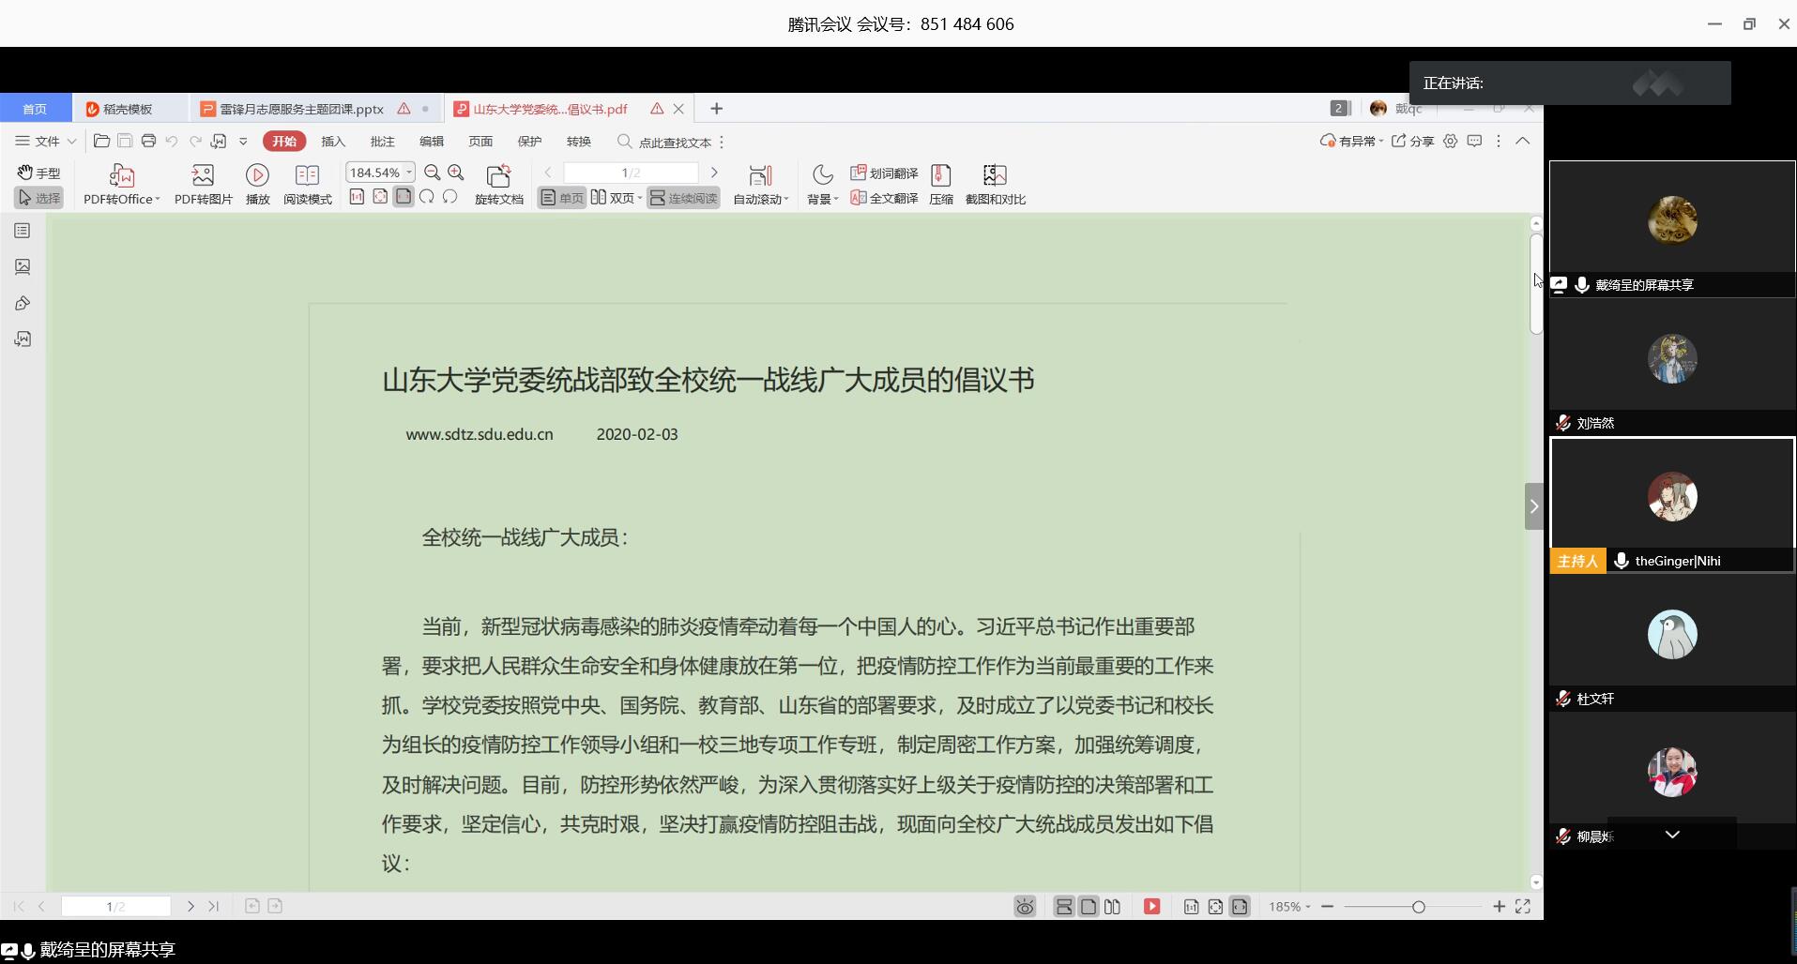Click the 旋转文档 rotate document icon

coord(498,176)
